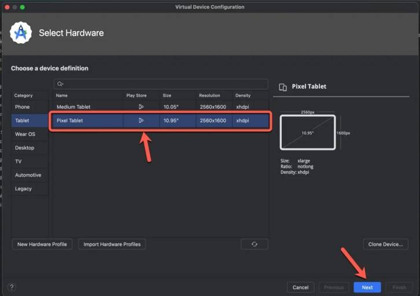This screenshot has width=420, height=296.
Task: Click the Android Studio logo icon
Action: coord(21,33)
